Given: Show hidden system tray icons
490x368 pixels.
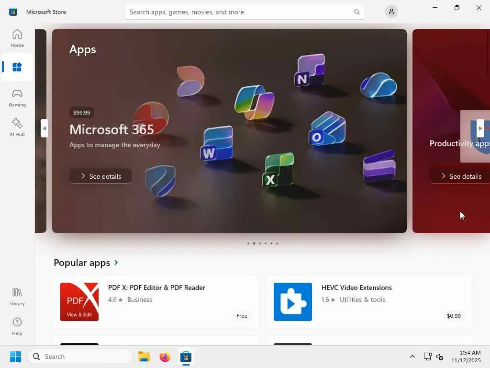Looking at the screenshot, I should point(412,356).
